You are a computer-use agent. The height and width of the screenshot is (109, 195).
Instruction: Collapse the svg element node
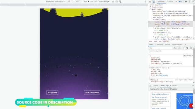[152, 11]
